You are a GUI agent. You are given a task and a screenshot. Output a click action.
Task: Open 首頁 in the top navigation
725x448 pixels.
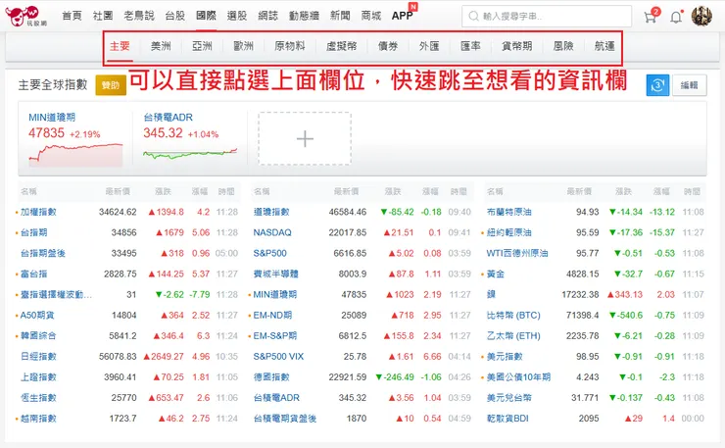click(x=72, y=16)
